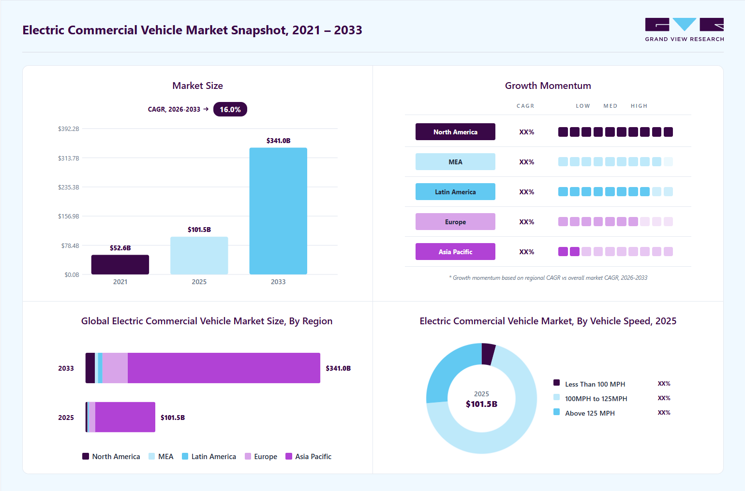Screen dimensions: 745x491
Task: Click the XX% value for Above 125 MPH
Action: point(664,413)
